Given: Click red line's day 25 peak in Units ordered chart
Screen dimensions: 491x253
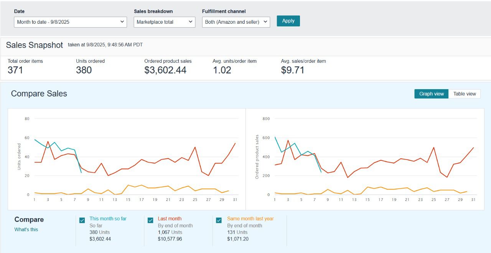Looking at the screenshot, I should [195, 147].
